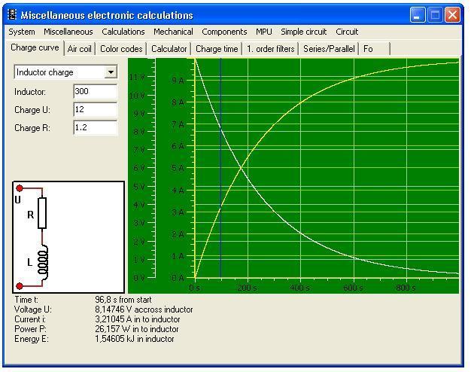Screen dimensions: 471x372
Task: Click the 11 V label on voltage axis
Action: click(x=137, y=77)
